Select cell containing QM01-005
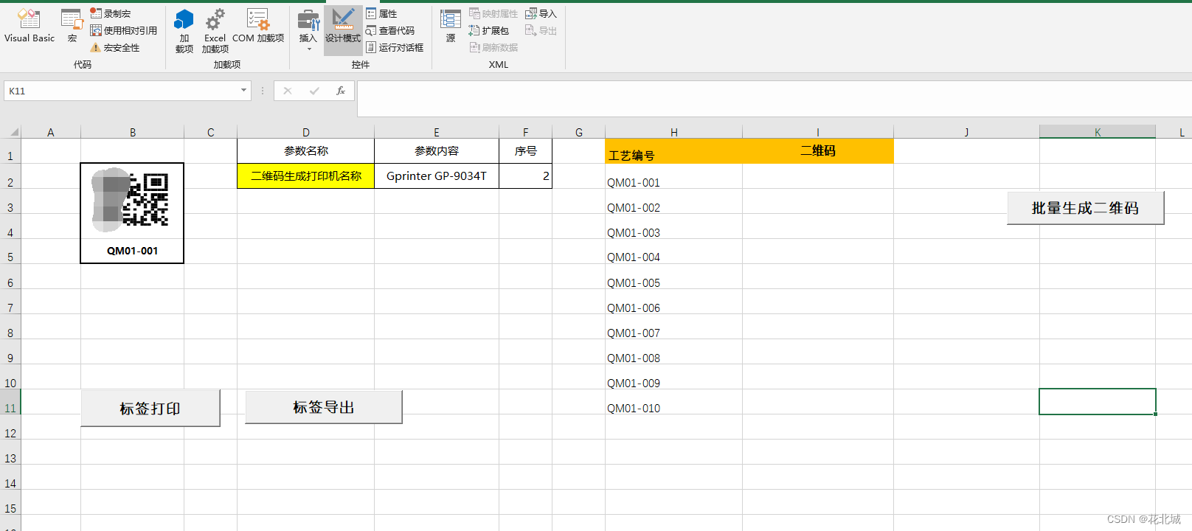Image resolution: width=1192 pixels, height=531 pixels. [673, 277]
